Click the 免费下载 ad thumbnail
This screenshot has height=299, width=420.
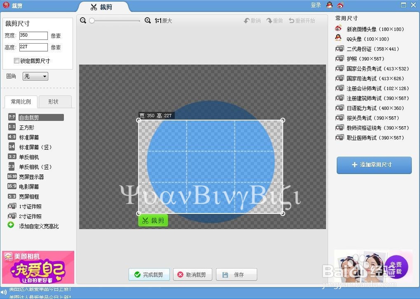point(373,266)
